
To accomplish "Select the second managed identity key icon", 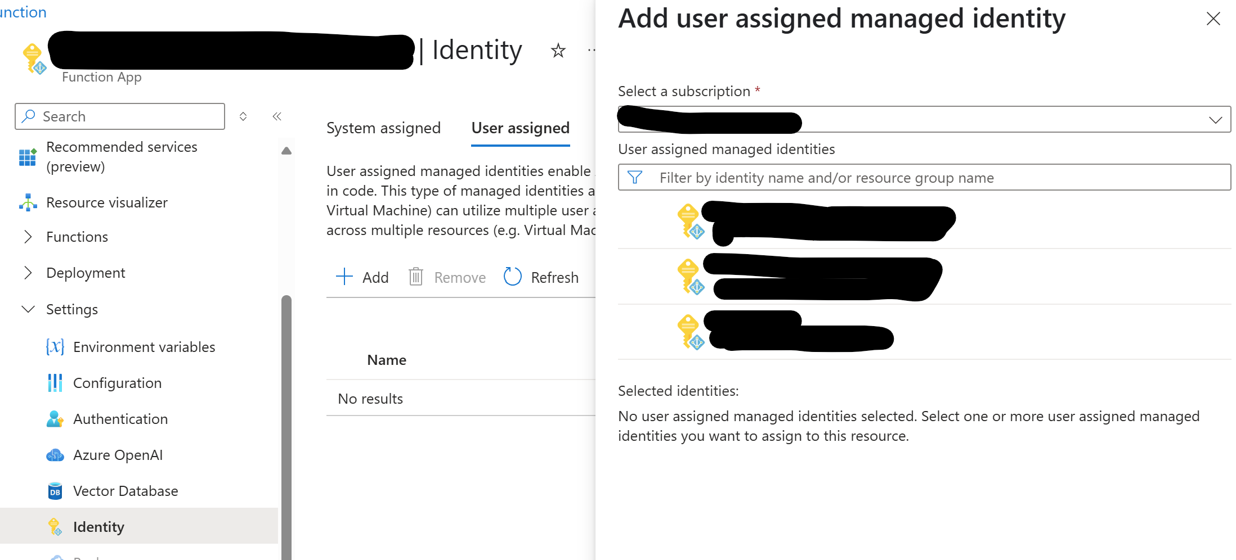I will coord(691,277).
